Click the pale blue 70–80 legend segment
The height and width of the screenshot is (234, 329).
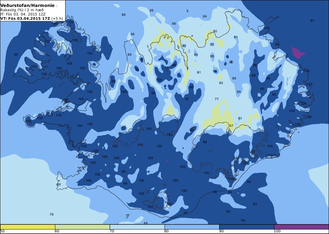pyautogui.click(x=137, y=227)
